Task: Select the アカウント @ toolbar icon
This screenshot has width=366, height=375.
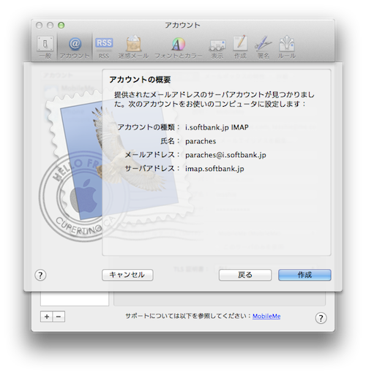Action: tap(75, 48)
